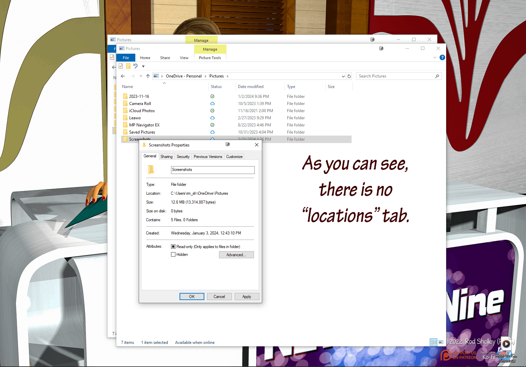
Task: Open the Previous Versions tab
Action: tap(208, 157)
